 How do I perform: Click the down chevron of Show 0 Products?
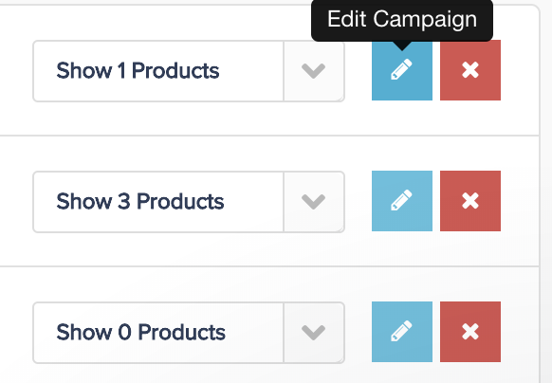click(x=314, y=333)
